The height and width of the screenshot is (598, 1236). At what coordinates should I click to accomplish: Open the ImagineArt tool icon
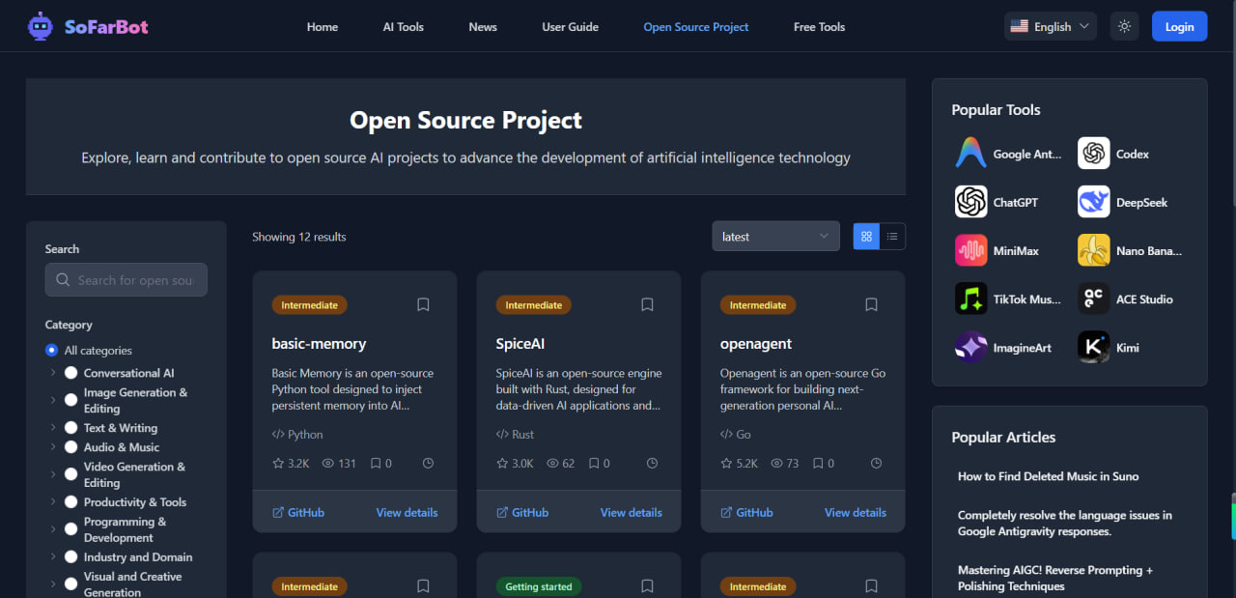(x=970, y=347)
